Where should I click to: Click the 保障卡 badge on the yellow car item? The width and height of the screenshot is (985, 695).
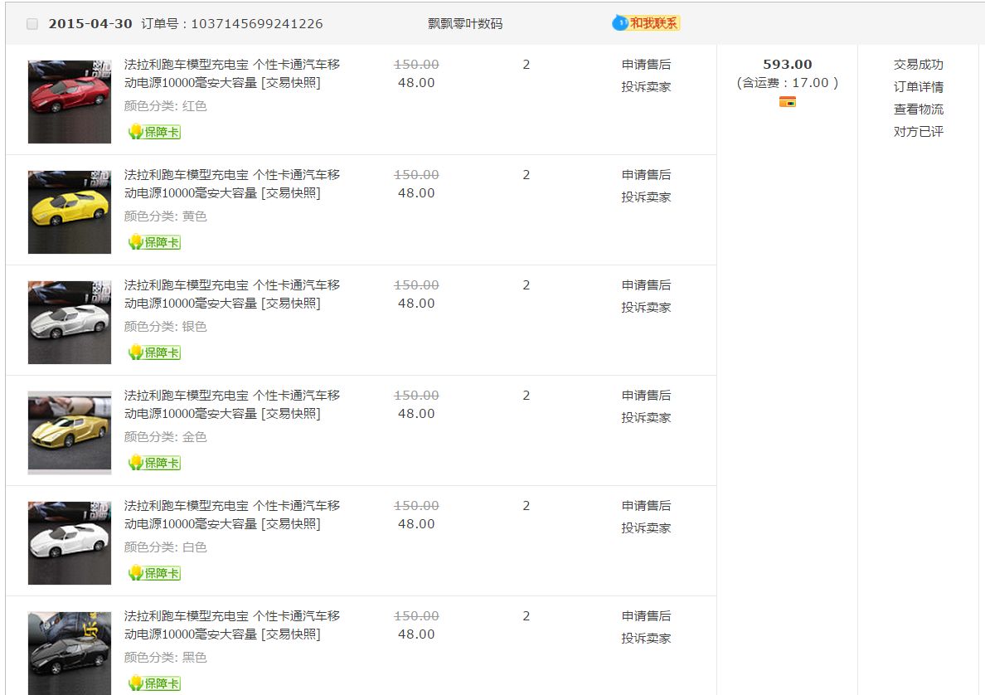tap(155, 242)
